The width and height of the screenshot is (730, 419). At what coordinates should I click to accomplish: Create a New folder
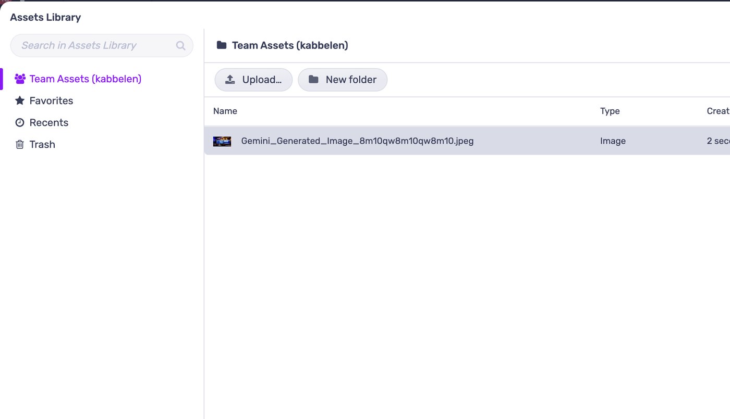(x=343, y=80)
